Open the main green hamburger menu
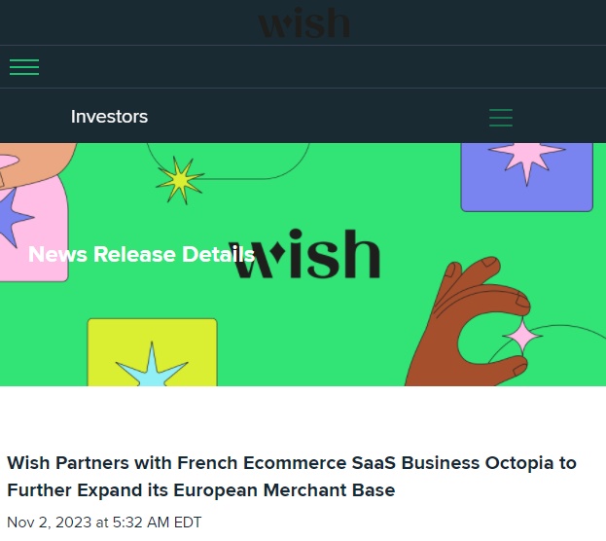606x541 pixels. (24, 67)
